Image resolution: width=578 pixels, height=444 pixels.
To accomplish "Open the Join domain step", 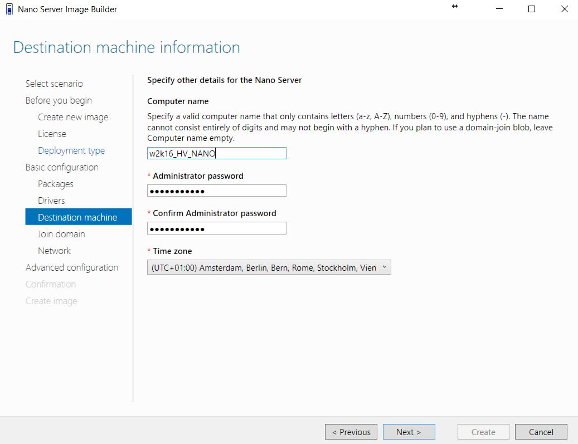I will (61, 234).
